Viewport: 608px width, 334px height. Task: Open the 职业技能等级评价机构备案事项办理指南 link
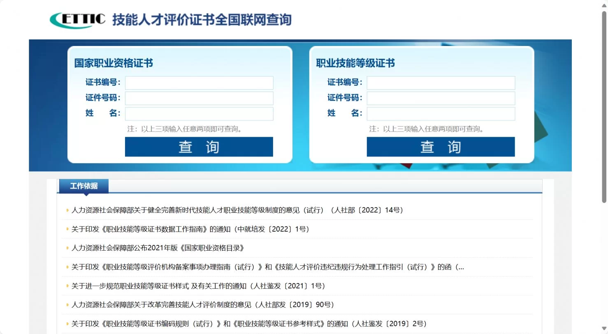point(267,267)
